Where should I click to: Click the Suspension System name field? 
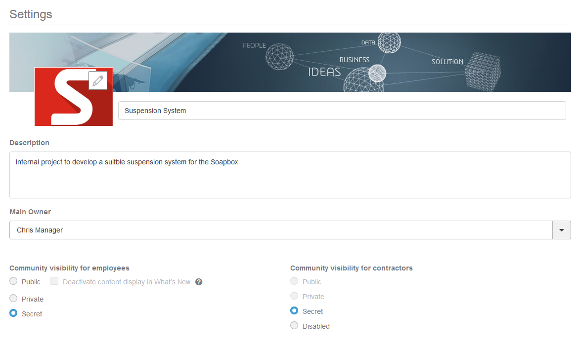coord(341,111)
